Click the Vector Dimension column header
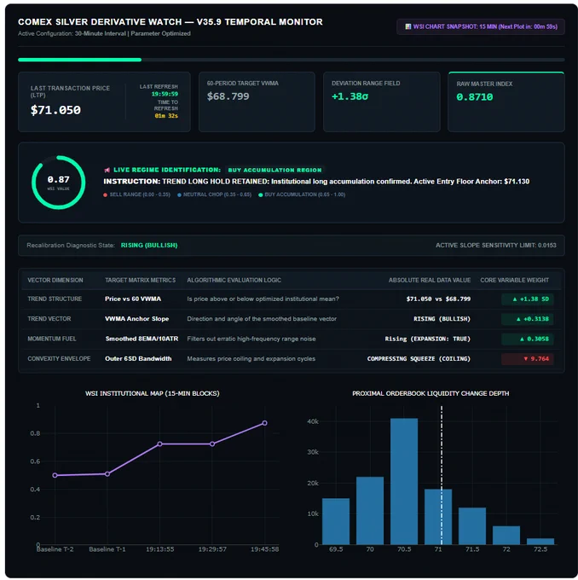 (x=55, y=280)
